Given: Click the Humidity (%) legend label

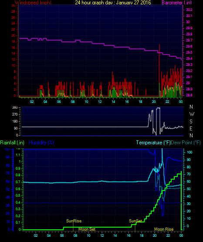Looking at the screenshot, I should pos(41,143).
